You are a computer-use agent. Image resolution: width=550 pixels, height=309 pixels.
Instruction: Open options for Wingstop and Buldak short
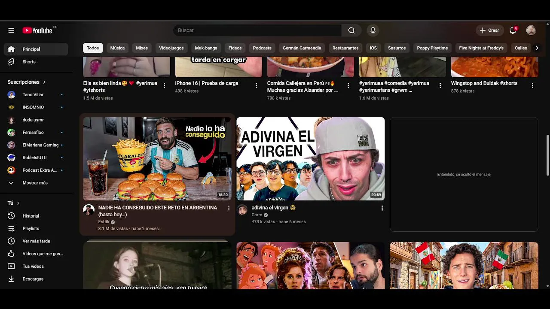(x=532, y=85)
